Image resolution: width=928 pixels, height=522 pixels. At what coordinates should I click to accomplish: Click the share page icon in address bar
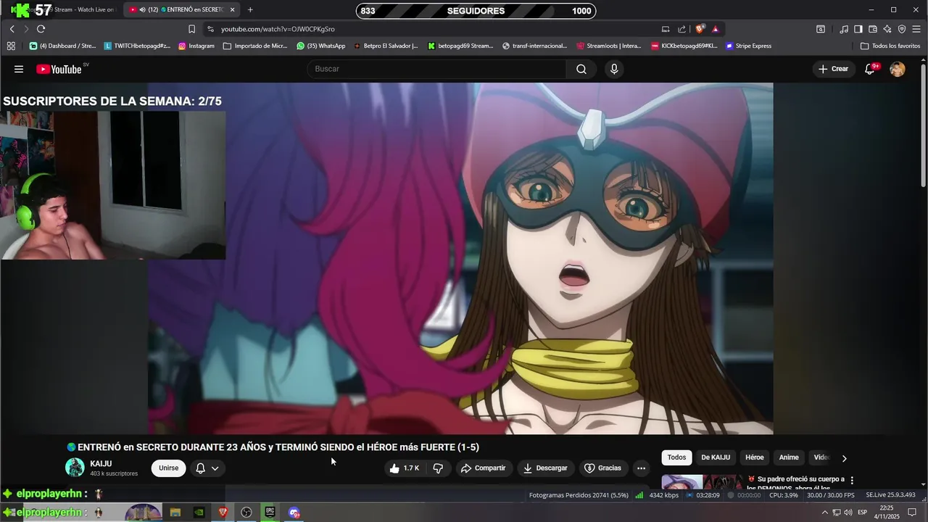click(x=681, y=29)
